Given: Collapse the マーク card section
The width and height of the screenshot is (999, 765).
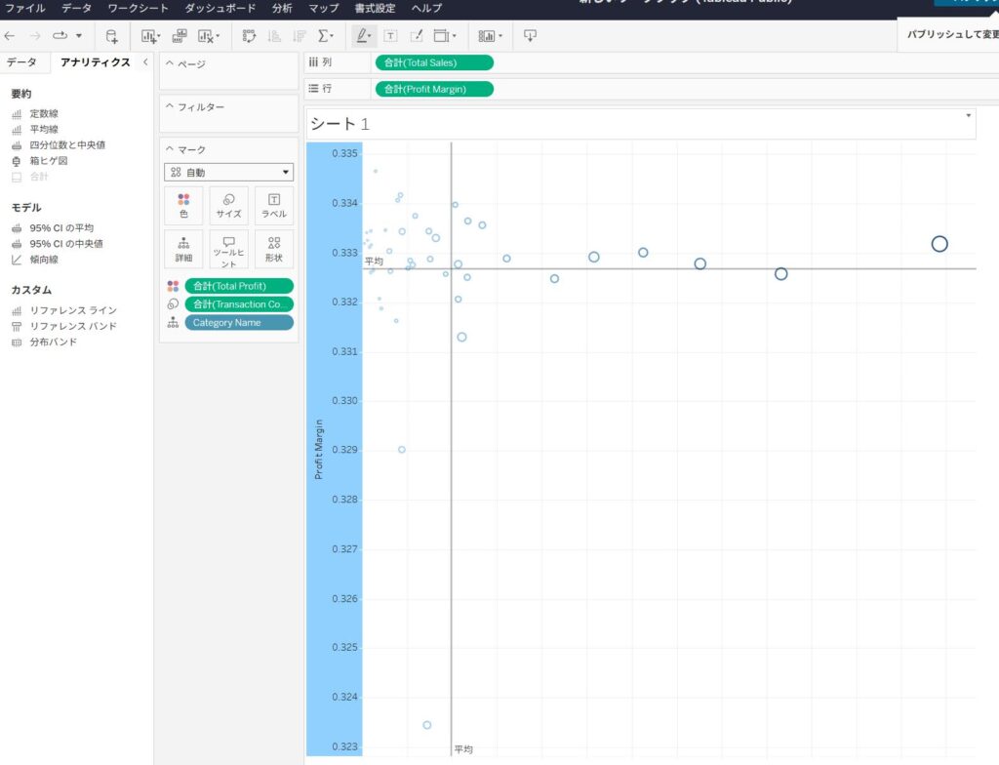Looking at the screenshot, I should 170,149.
